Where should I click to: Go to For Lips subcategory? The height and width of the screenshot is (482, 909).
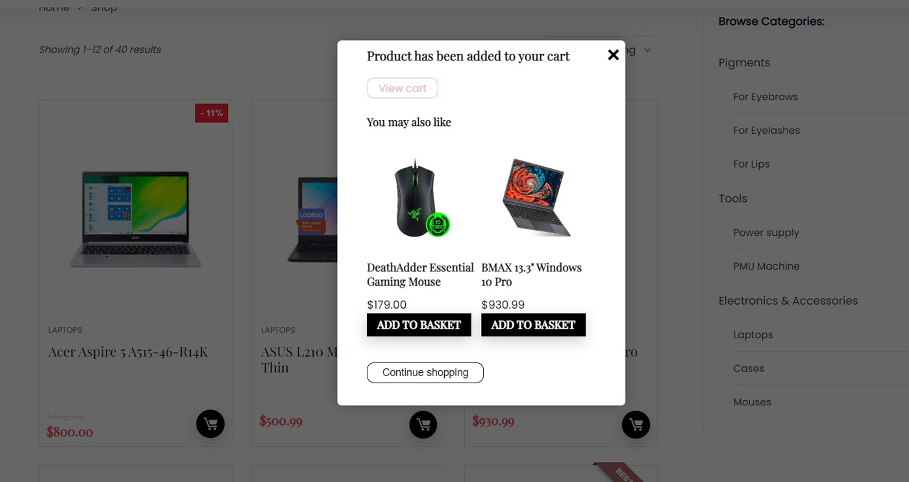(751, 164)
